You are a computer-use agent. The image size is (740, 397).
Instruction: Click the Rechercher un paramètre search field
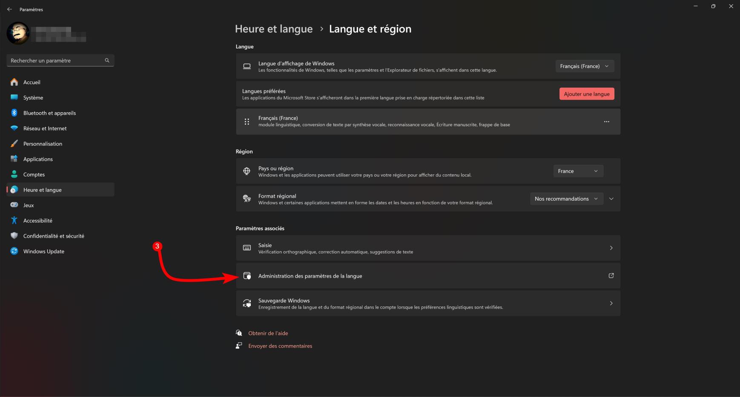click(55, 60)
